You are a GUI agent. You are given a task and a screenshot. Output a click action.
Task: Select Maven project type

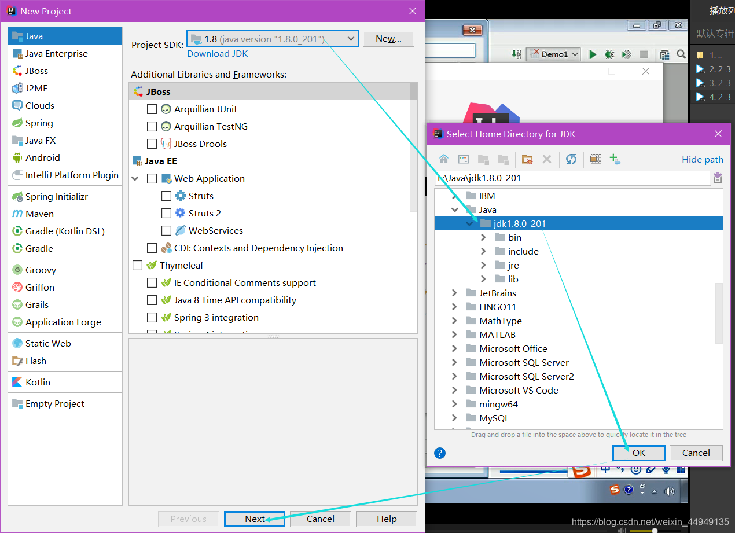(65, 214)
